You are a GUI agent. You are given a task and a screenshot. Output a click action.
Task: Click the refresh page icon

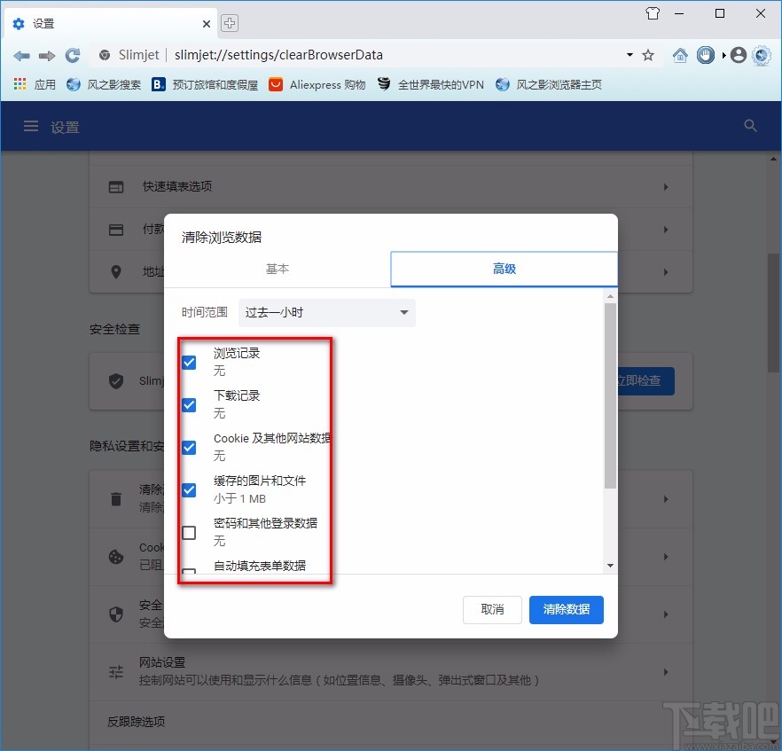click(x=72, y=54)
